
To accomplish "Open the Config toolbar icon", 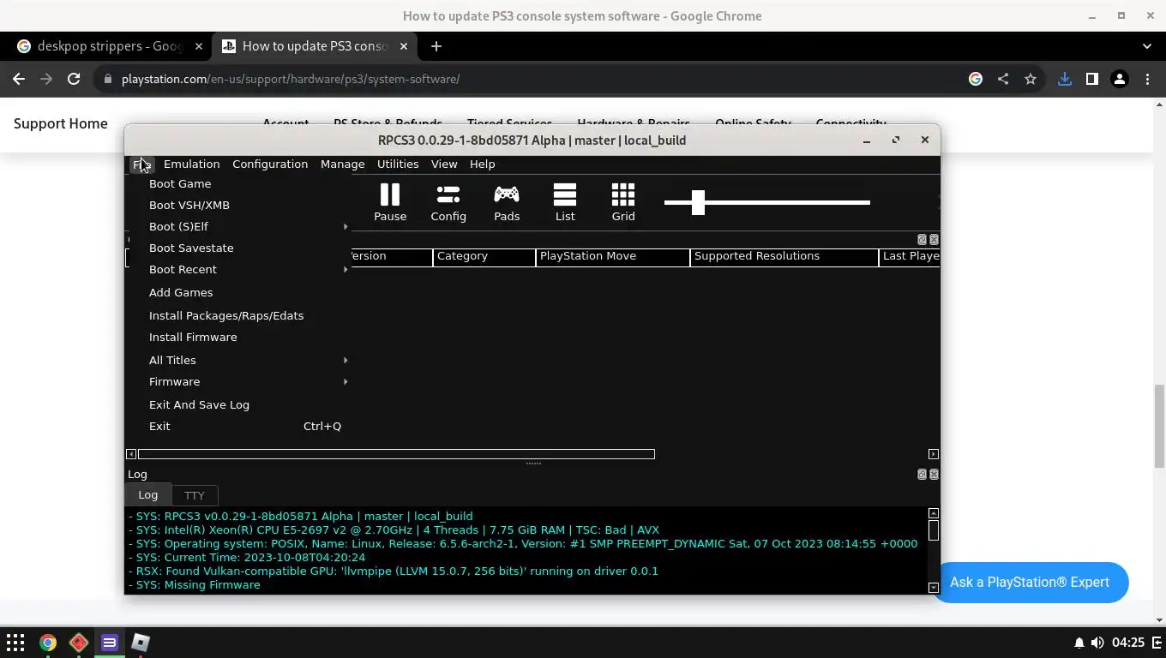I will coord(448,203).
